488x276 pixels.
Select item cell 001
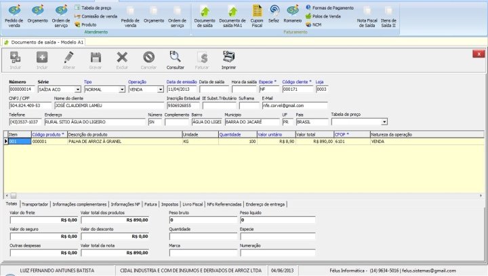tap(20, 142)
